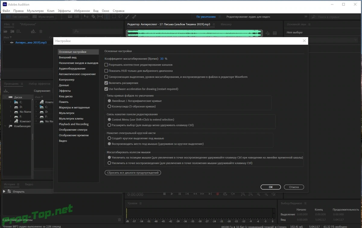Select the Slip tool in toolbar

pos(100,17)
